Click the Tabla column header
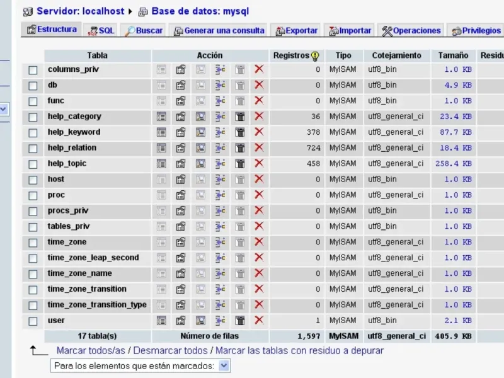 tap(98, 55)
